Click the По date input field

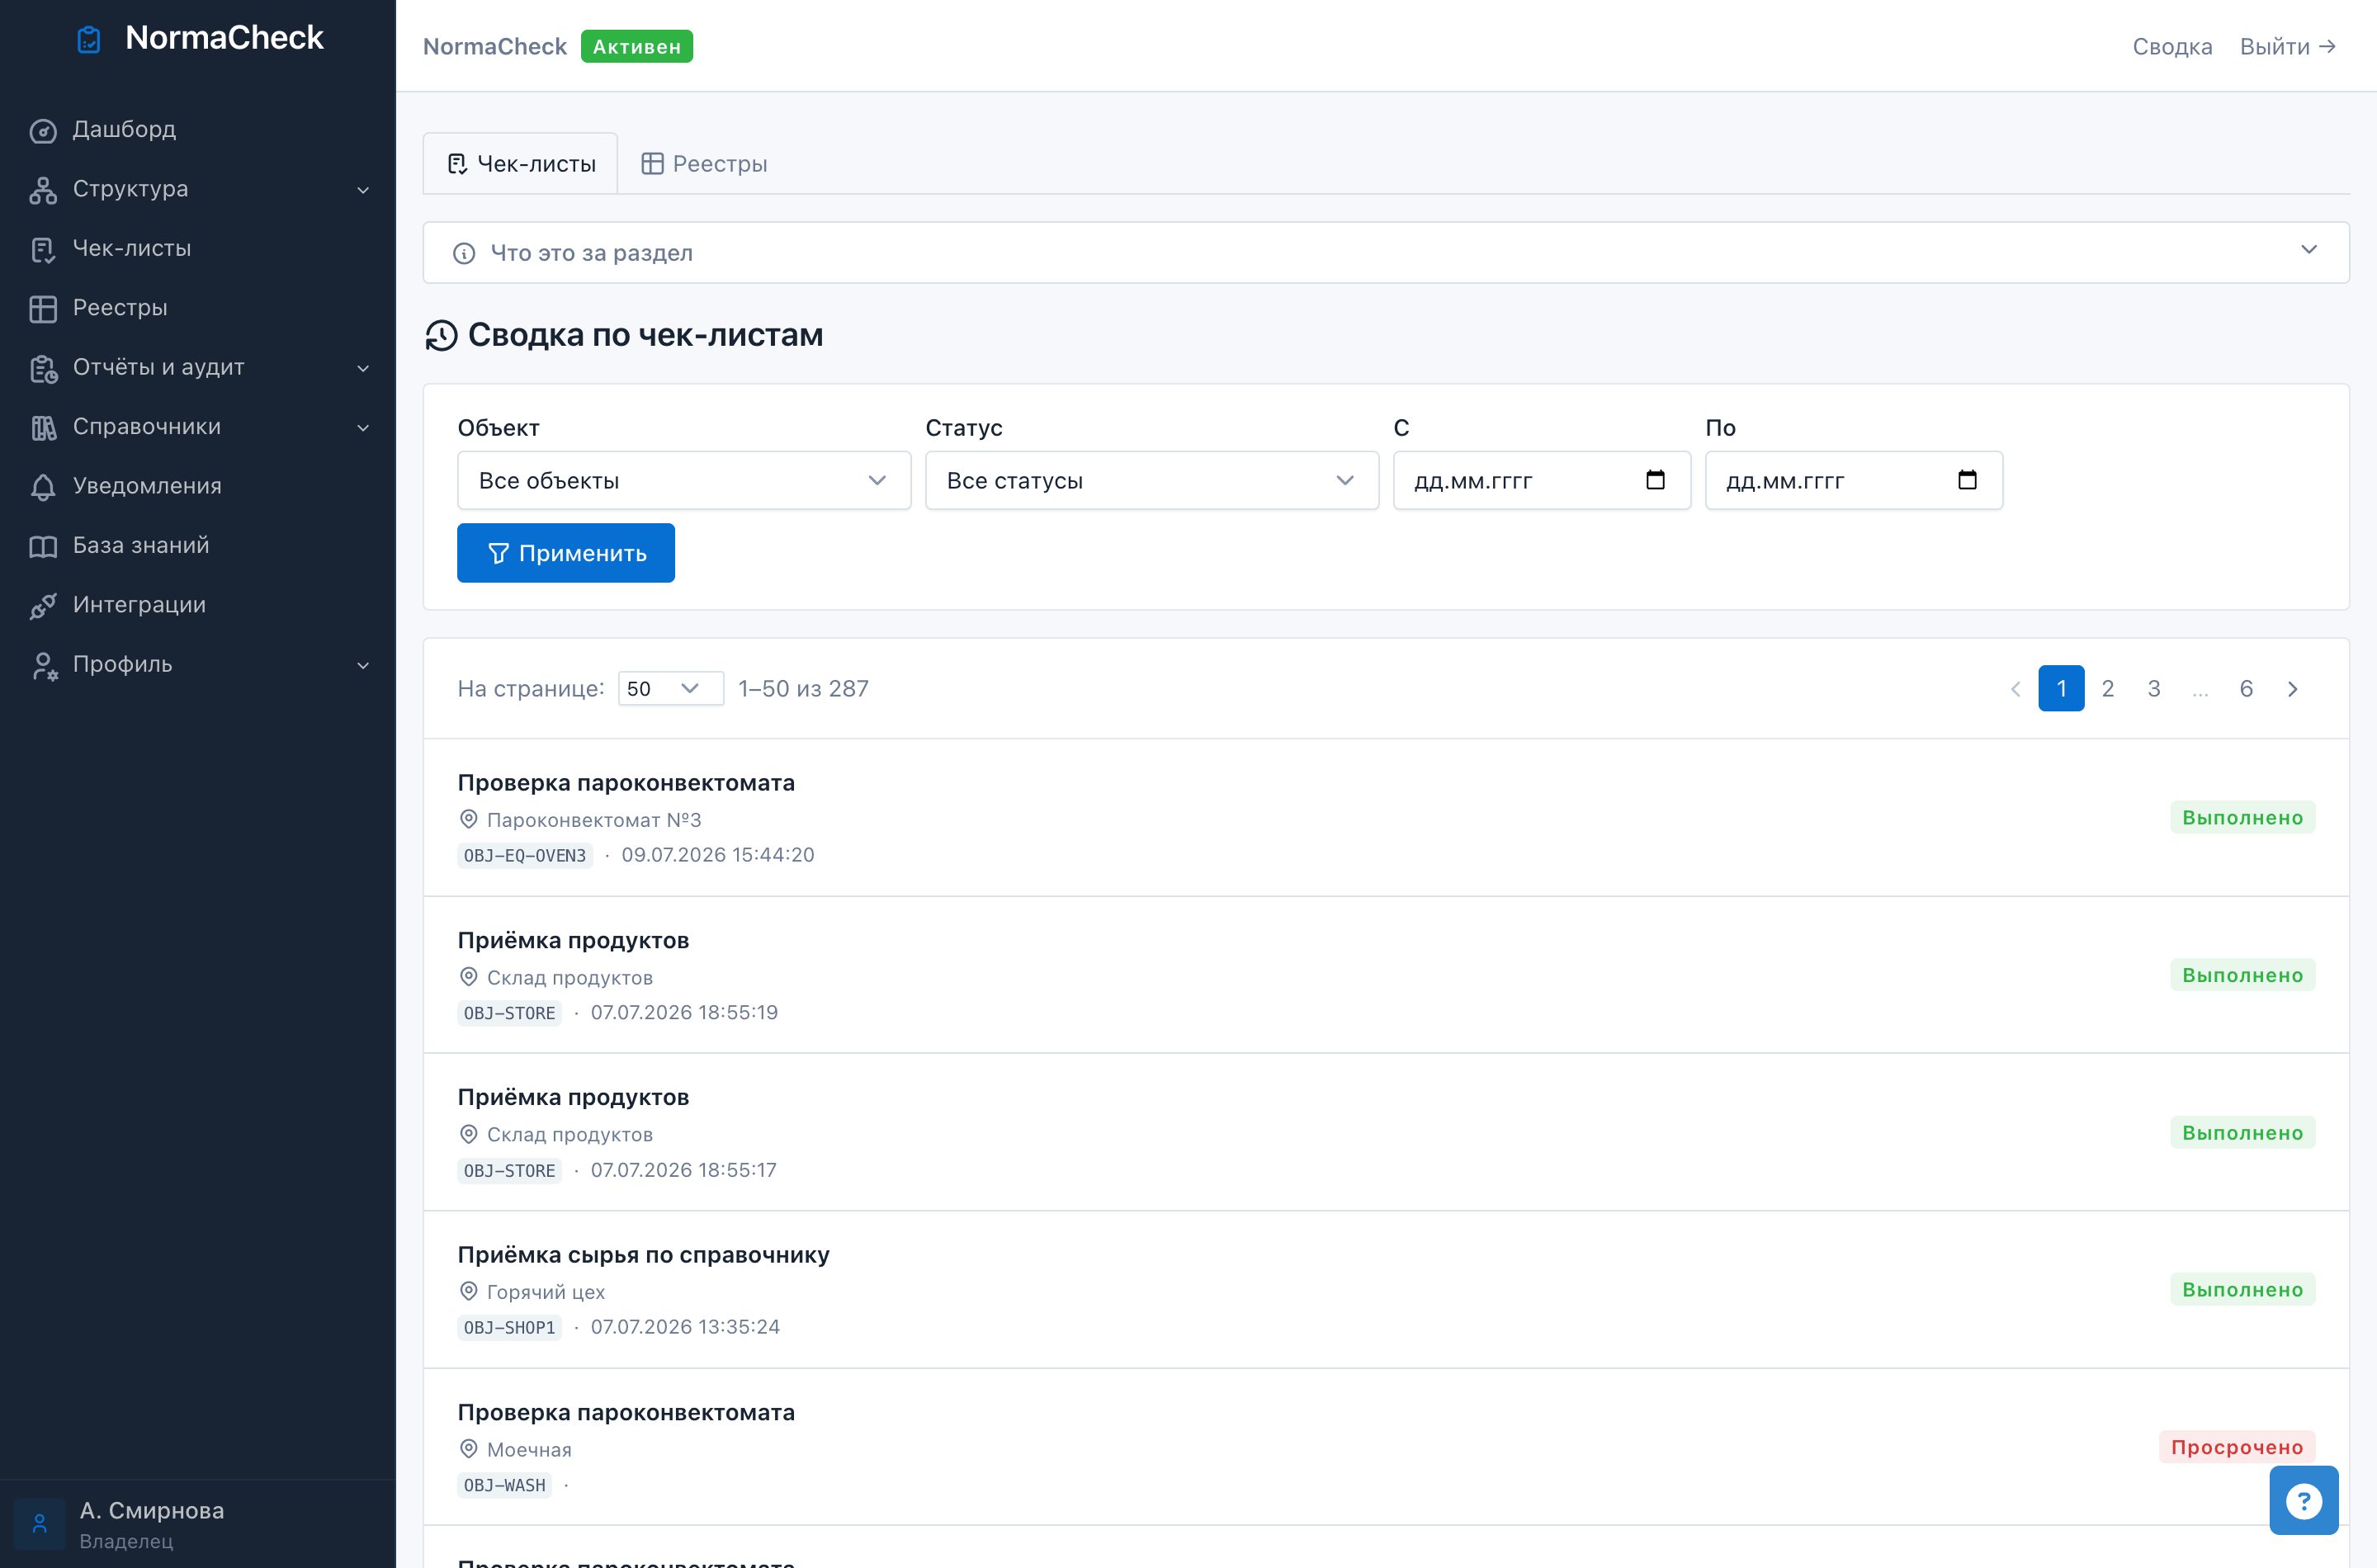point(1853,480)
